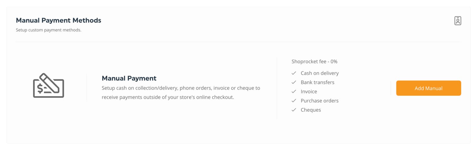Click the manual payment cheque icon

click(x=48, y=86)
